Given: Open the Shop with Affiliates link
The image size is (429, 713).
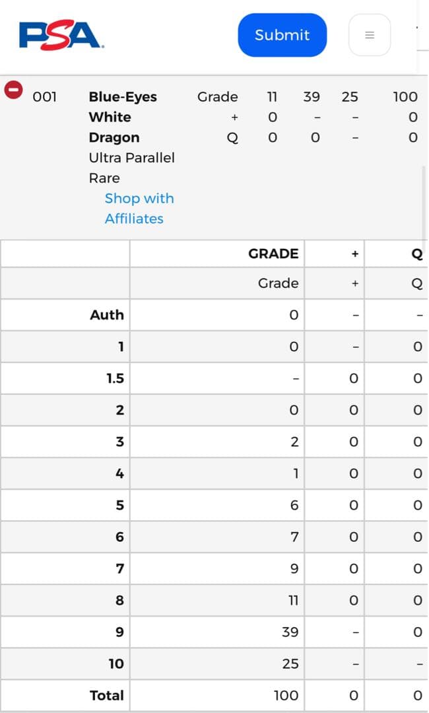Looking at the screenshot, I should click(x=139, y=208).
